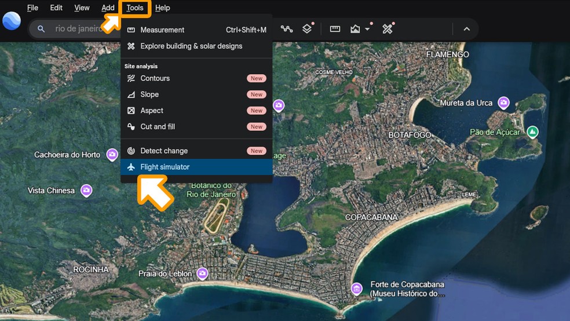
Task: Click the LEME map label
Action: pos(469,195)
